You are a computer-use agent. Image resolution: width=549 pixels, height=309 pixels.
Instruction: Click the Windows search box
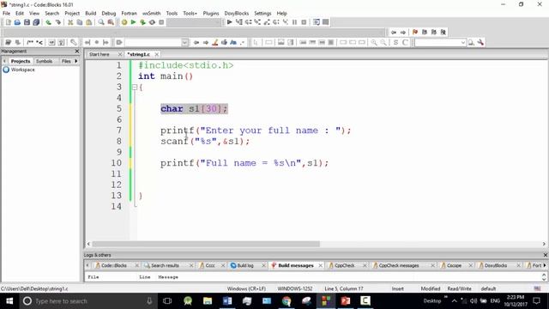click(87, 301)
